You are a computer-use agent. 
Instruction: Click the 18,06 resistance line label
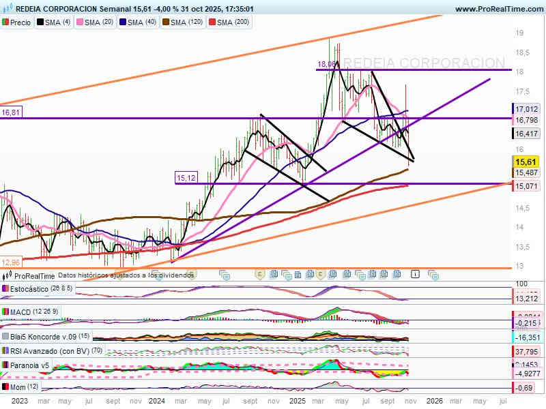tap(326, 65)
